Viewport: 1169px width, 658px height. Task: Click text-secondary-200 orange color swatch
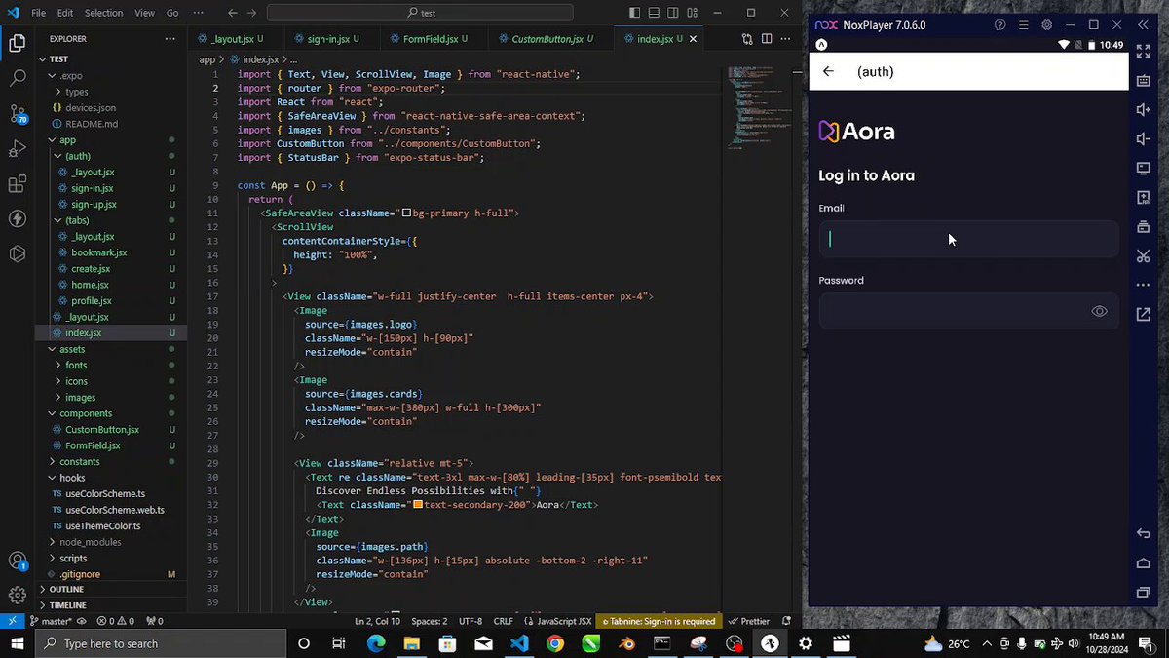pyautogui.click(x=418, y=505)
